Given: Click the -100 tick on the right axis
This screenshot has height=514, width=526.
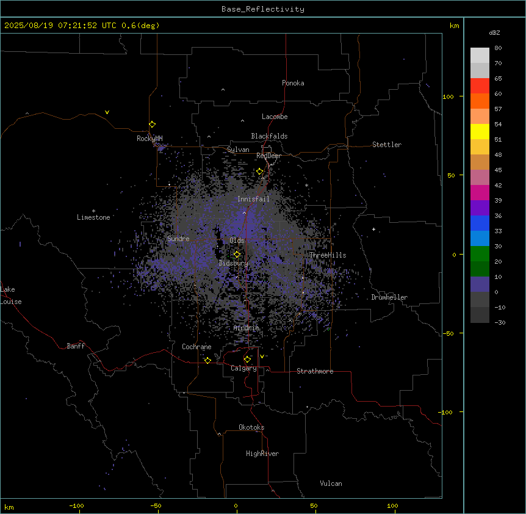Looking at the screenshot, I should tap(446, 412).
